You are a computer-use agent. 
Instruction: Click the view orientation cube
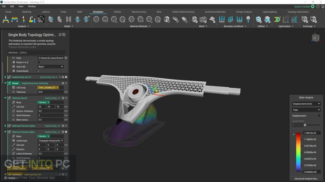[316, 38]
